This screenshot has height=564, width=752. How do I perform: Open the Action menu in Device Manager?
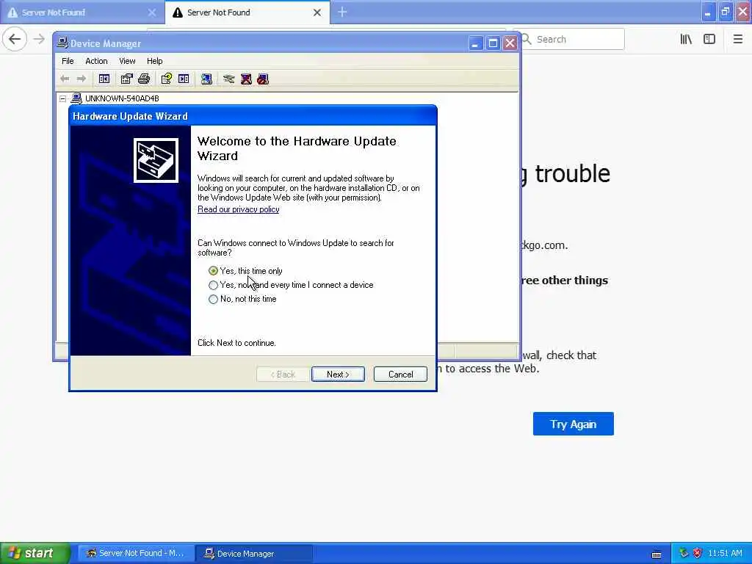coord(96,61)
